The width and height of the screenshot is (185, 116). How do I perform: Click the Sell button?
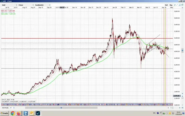(166, 5)
